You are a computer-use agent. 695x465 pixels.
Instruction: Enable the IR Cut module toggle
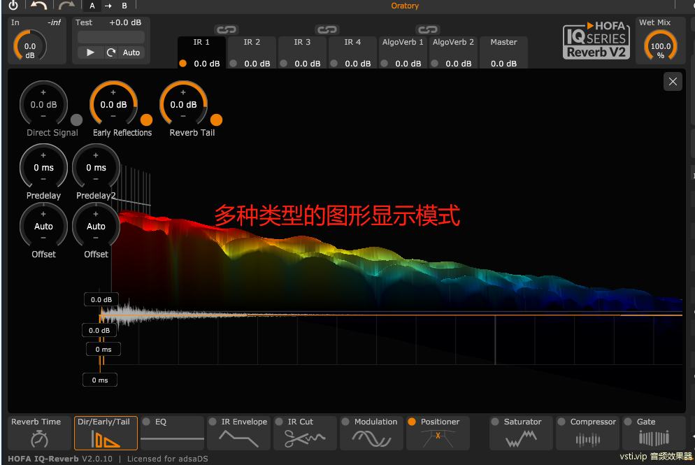pos(279,422)
